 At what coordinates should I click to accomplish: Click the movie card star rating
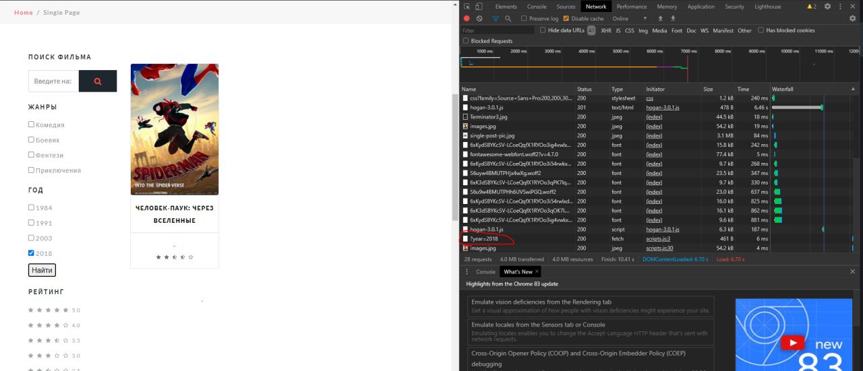pos(175,257)
